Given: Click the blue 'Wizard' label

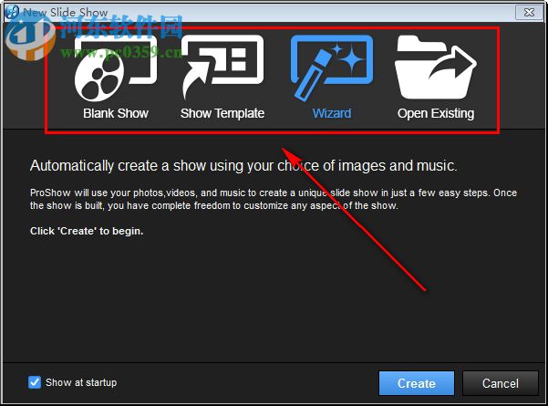Looking at the screenshot, I should click(x=332, y=113).
